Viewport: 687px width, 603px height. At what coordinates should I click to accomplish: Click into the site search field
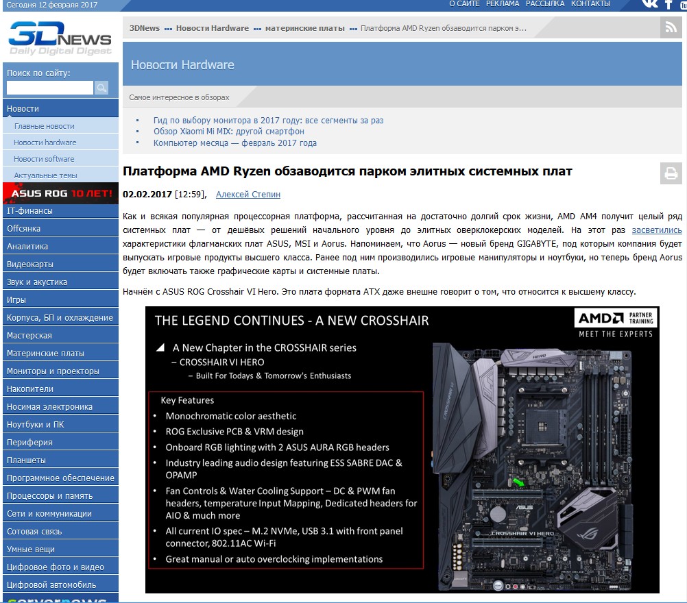tap(49, 88)
